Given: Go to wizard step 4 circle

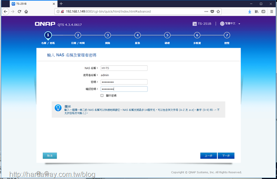Looking at the screenshot, I should pos(138,35).
